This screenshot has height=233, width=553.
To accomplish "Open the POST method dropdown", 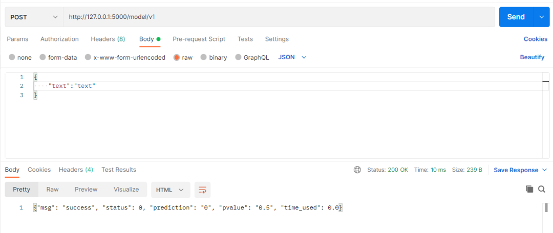I will (34, 17).
